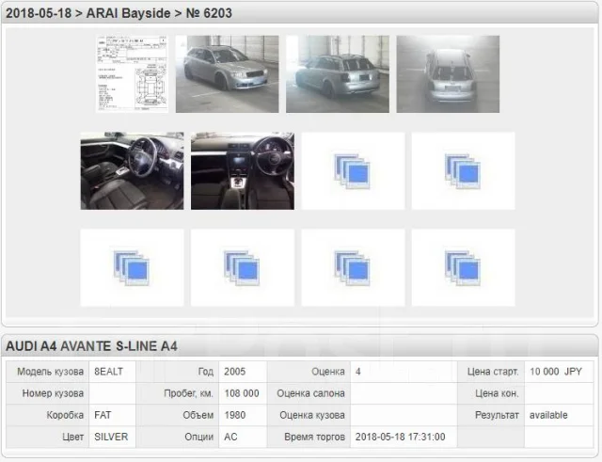Click the 'Объем' label

(198, 415)
